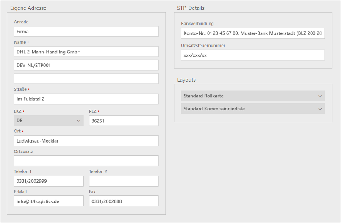Click the empty Telefon 2 field
The image size is (341, 223).
click(124, 181)
